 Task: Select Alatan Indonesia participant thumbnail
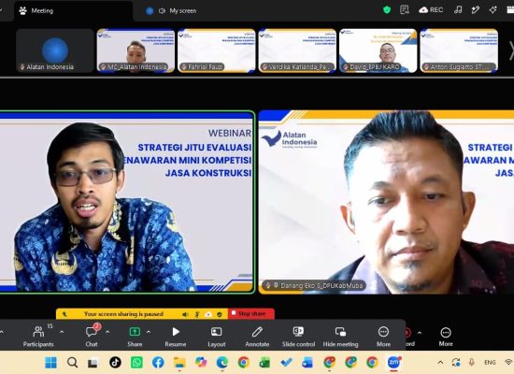tap(55, 50)
